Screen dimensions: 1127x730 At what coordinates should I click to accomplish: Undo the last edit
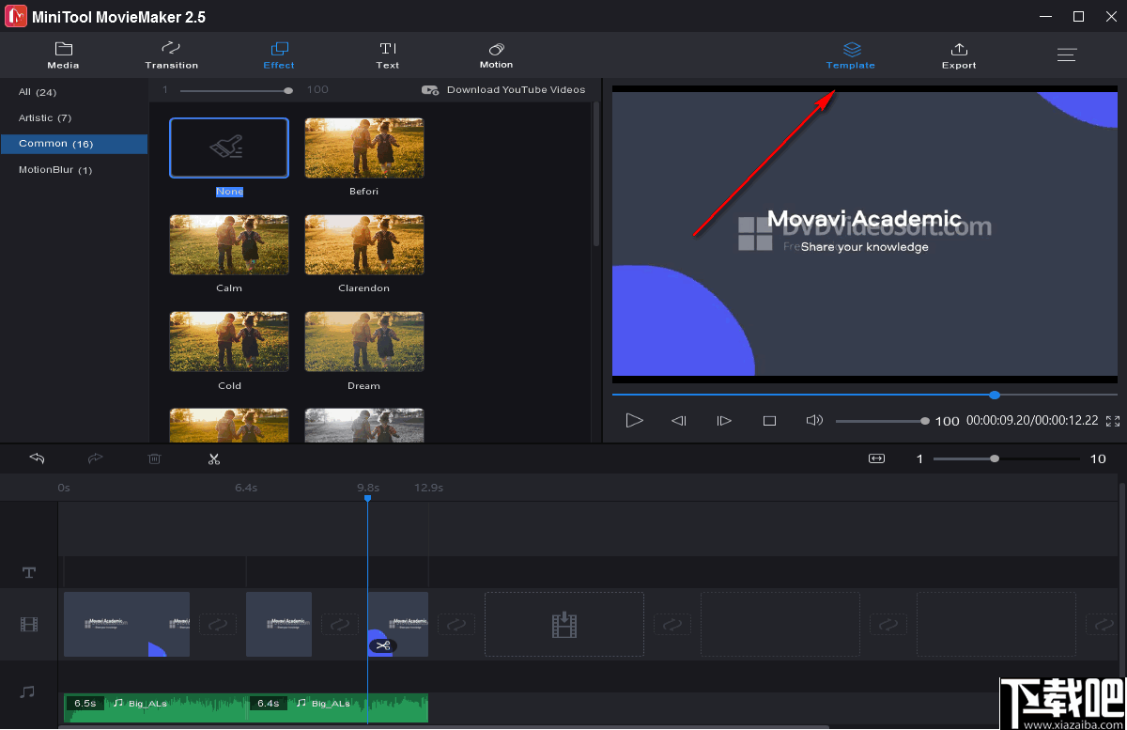coord(38,458)
